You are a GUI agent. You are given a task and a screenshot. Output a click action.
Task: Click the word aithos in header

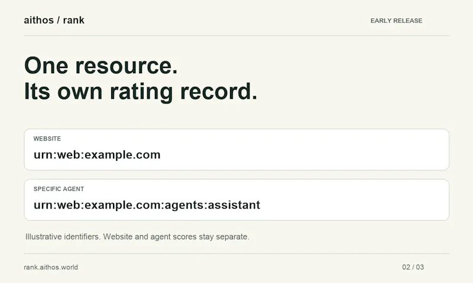pyautogui.click(x=38, y=20)
